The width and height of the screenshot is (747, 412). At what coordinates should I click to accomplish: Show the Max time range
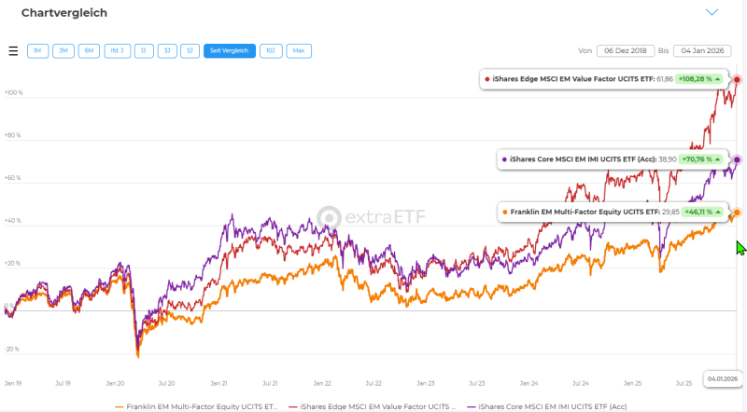(x=299, y=50)
